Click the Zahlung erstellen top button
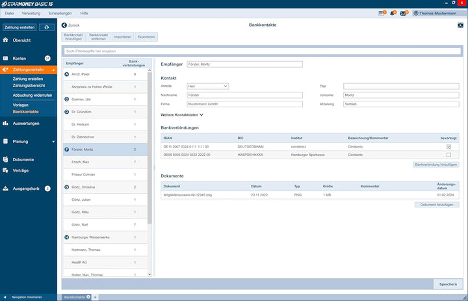The image size is (468, 301). [19, 27]
